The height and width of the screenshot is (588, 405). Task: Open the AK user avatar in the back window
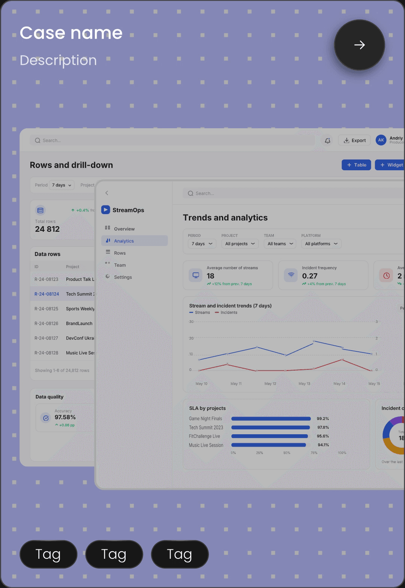point(381,140)
